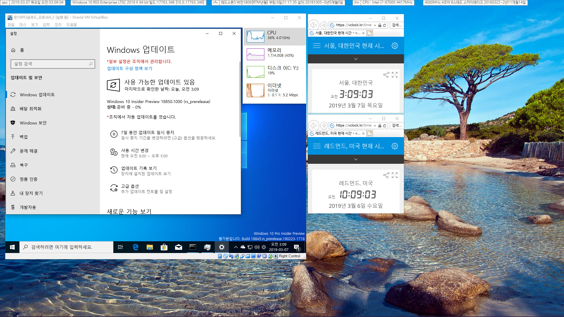Go to 홈 in Settings sidebar
The image size is (564, 317).
[x=18, y=50]
